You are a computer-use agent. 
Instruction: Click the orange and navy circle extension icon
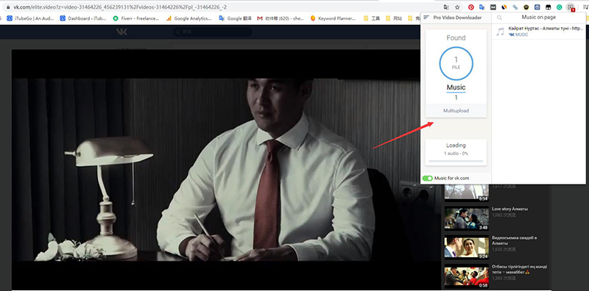coord(504,7)
